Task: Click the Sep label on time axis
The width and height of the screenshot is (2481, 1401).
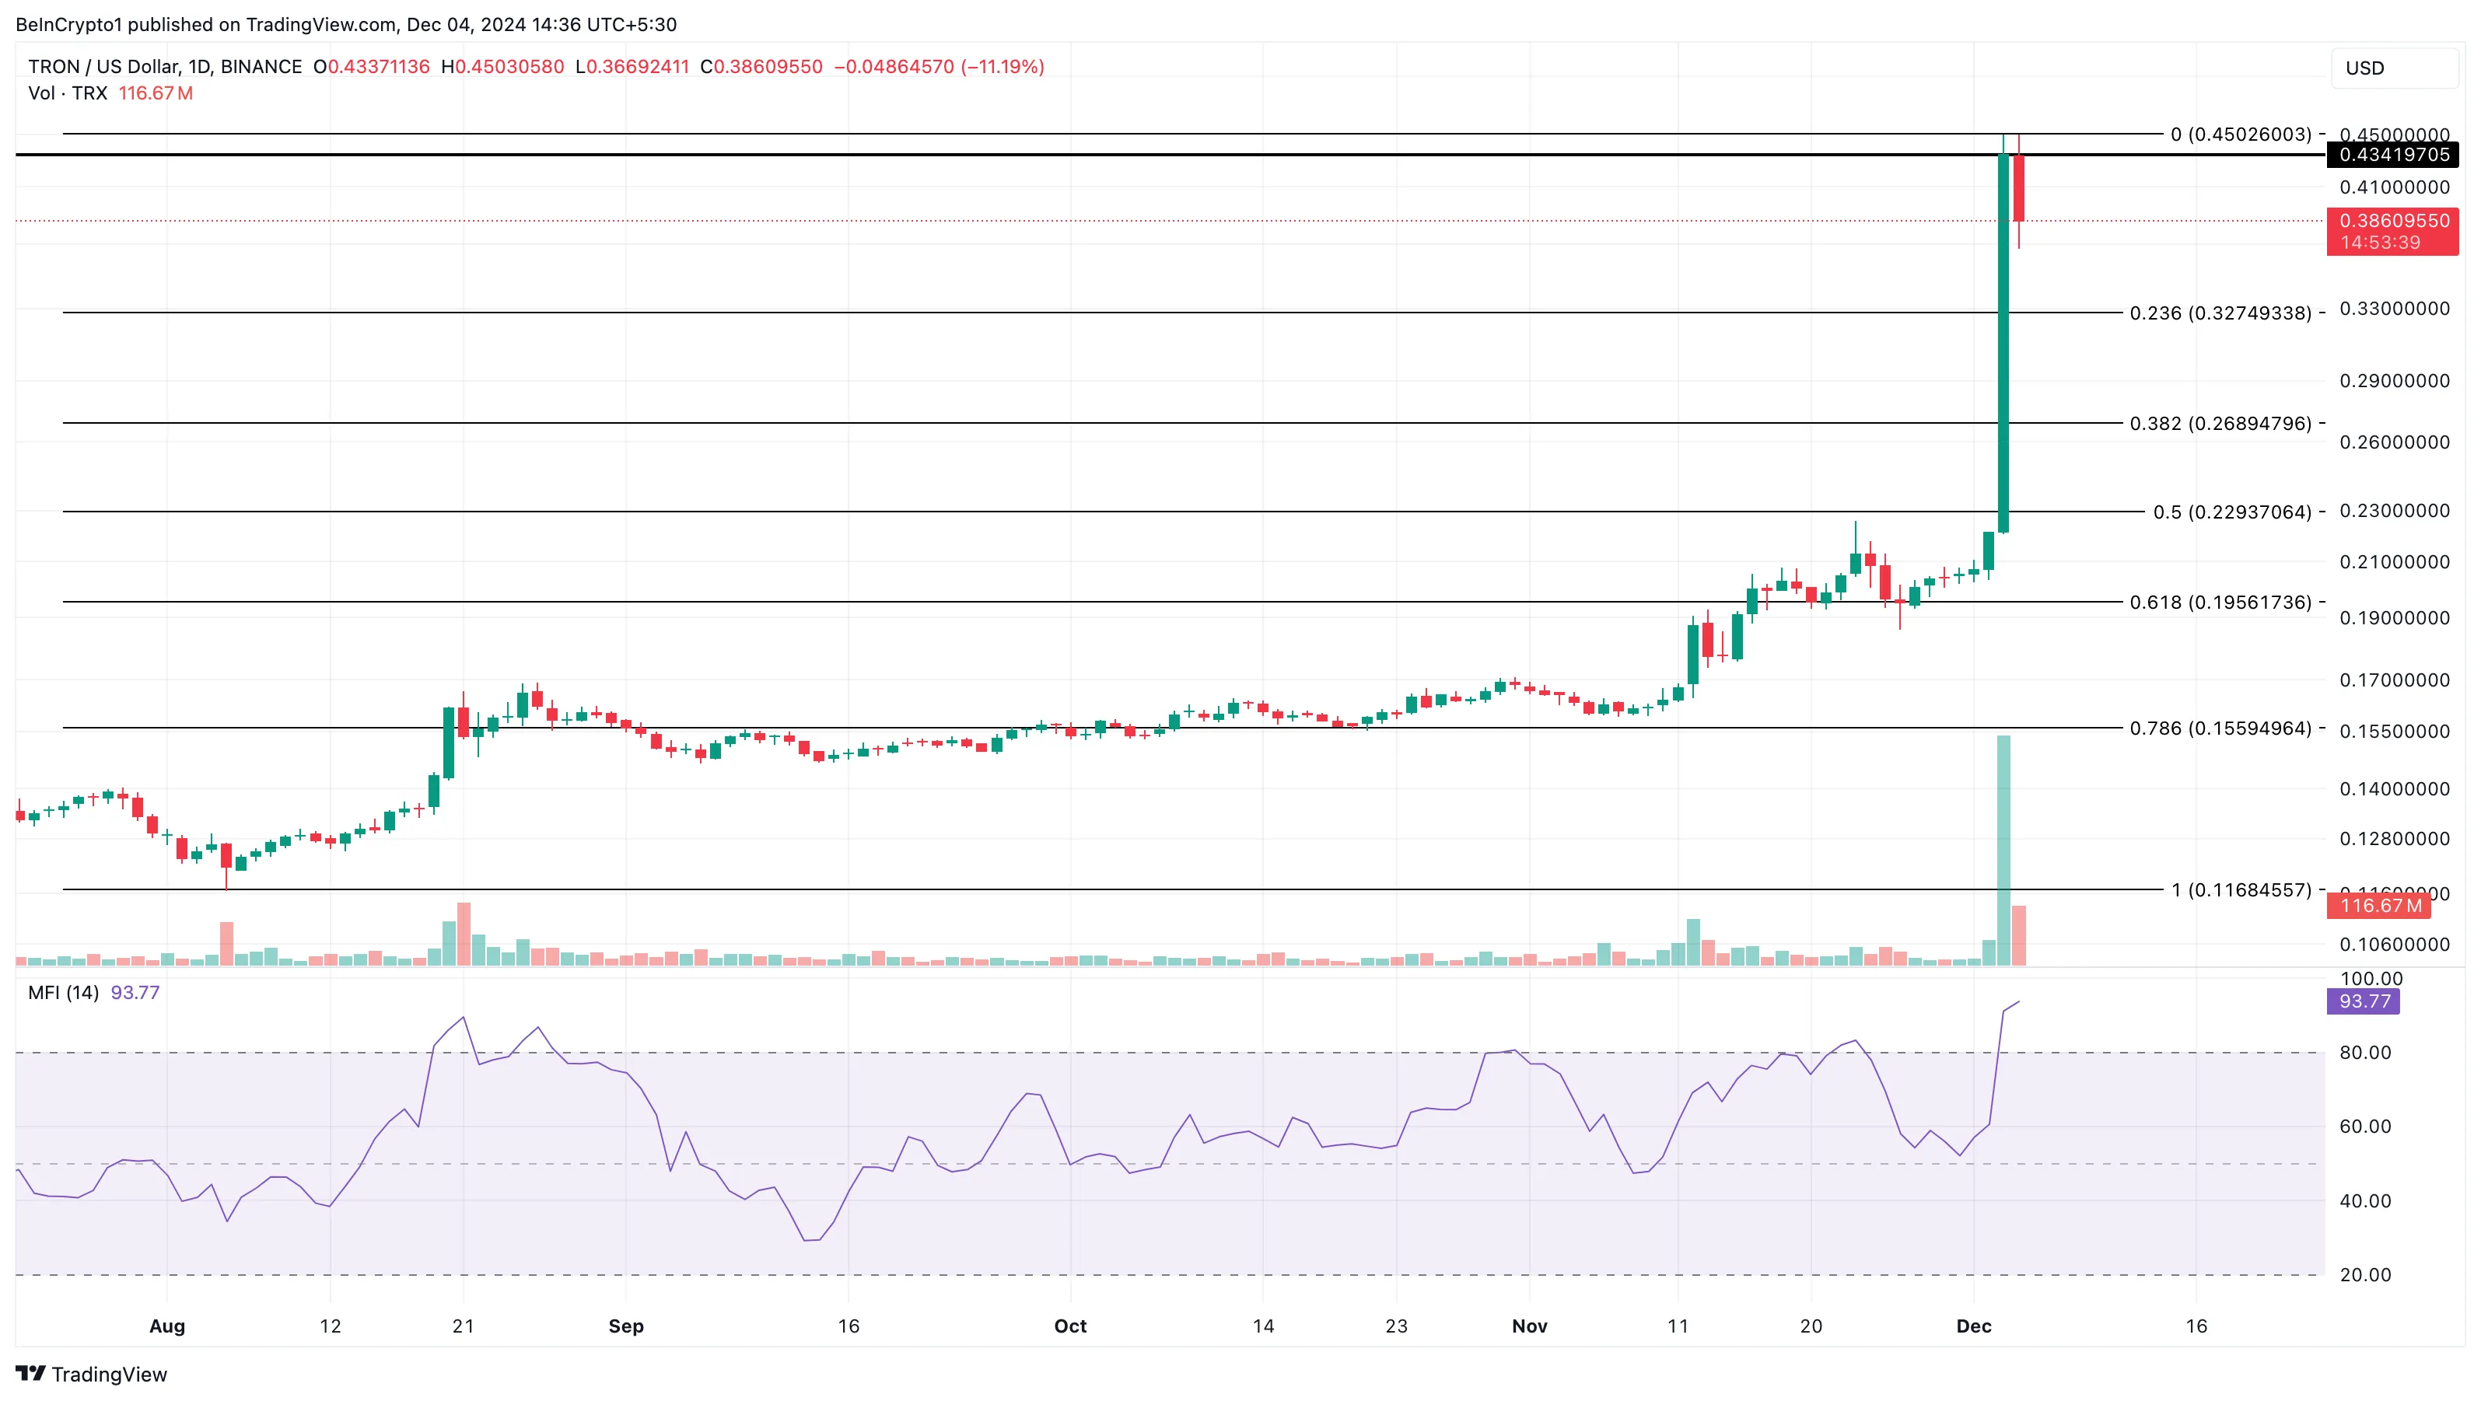Action: point(626,1326)
